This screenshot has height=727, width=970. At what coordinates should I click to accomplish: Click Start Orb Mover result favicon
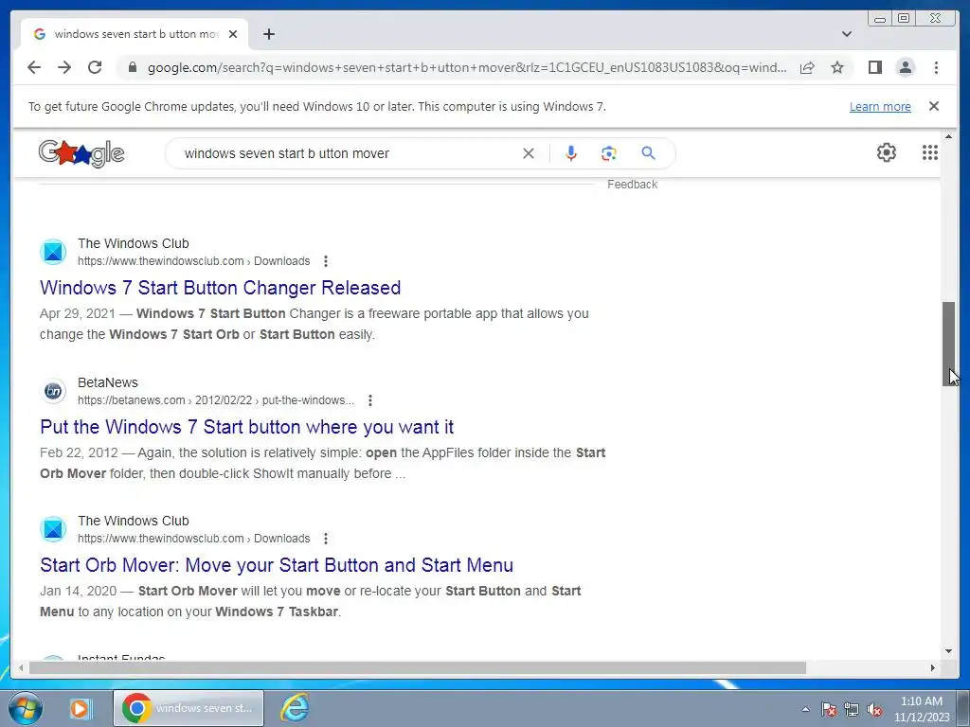point(53,529)
